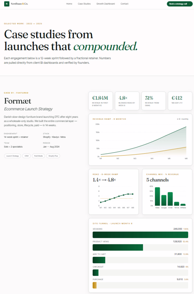The width and height of the screenshot is (194, 294).
Task: Click the 4.8× blended ROAS stat card
Action: [x=127, y=101]
